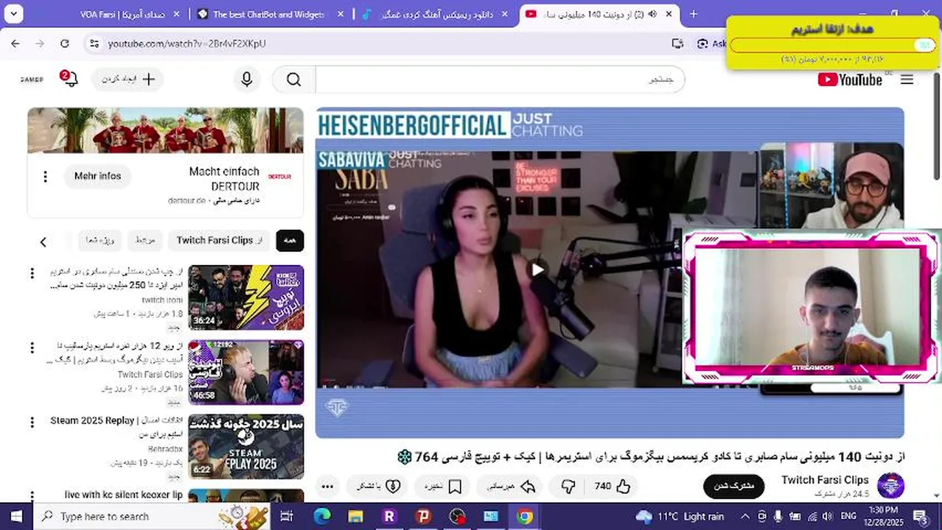Open the YouTube account avatar menu
942x530 pixels.
(32, 79)
